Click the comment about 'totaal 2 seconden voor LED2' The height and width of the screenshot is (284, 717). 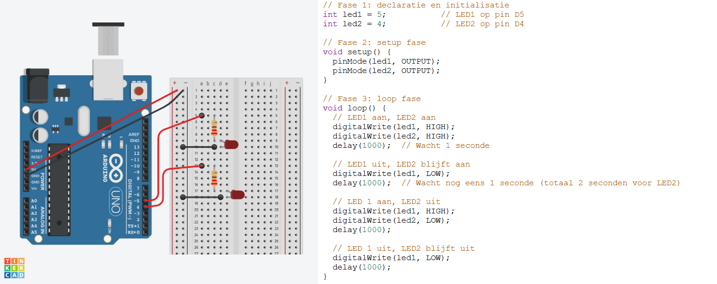pos(541,183)
